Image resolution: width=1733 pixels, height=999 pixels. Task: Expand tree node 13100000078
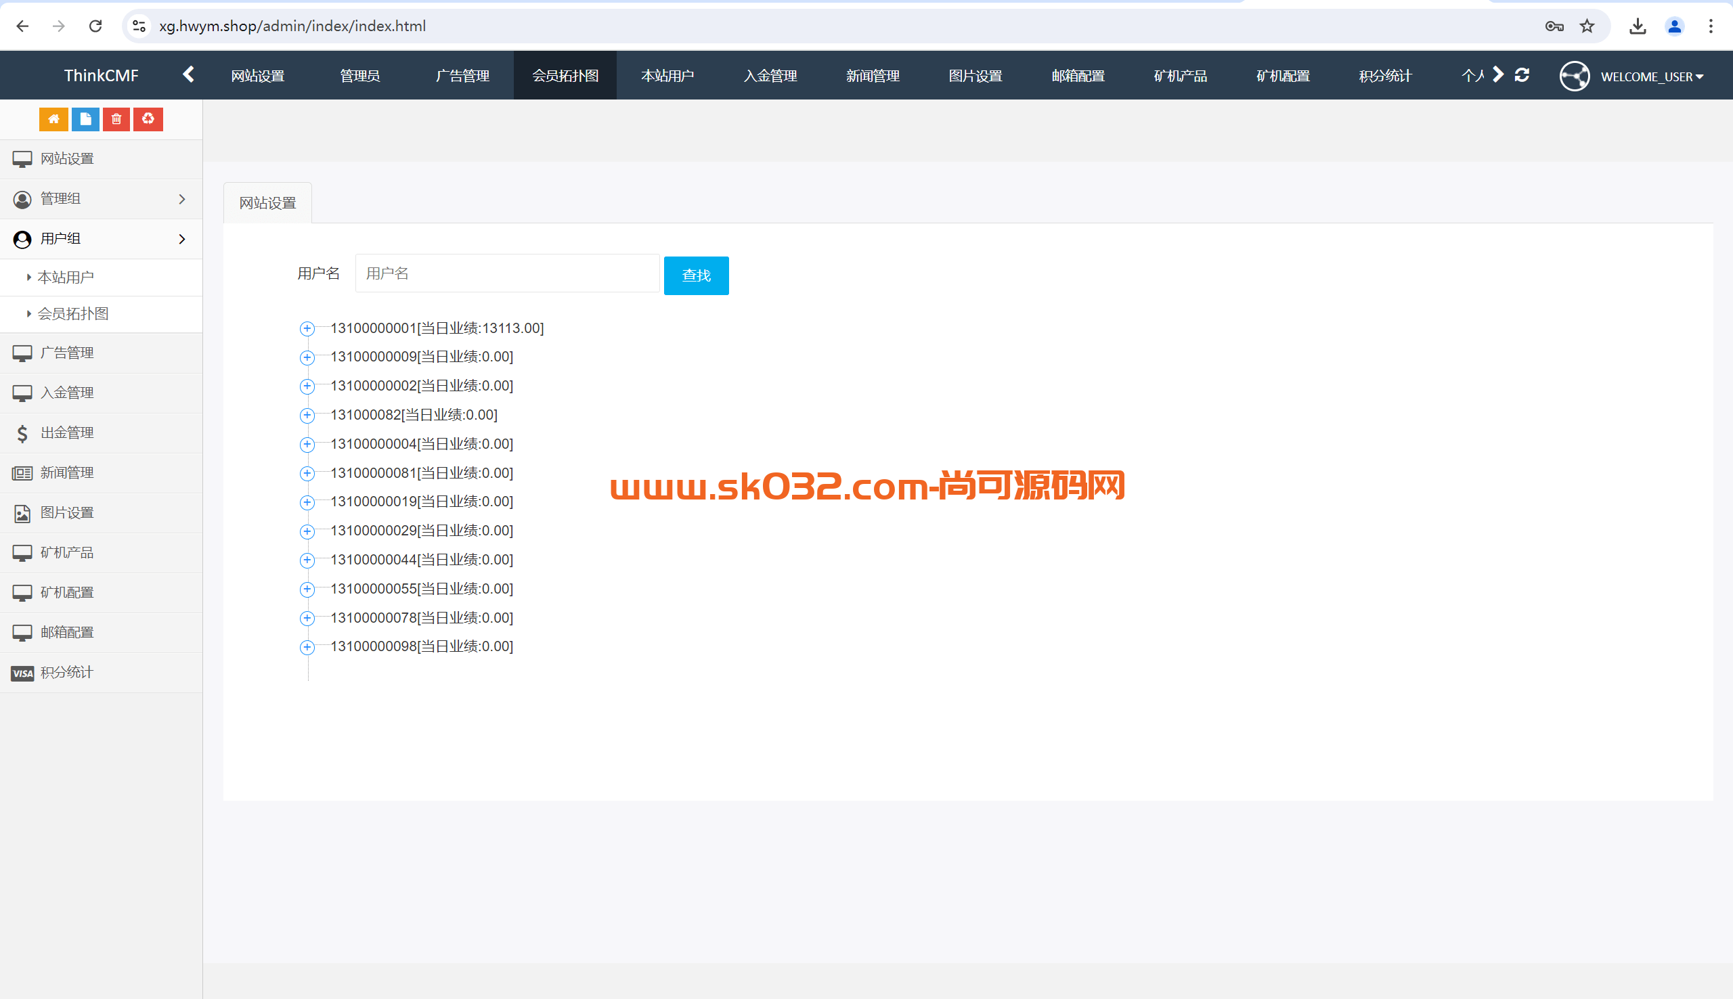(307, 618)
